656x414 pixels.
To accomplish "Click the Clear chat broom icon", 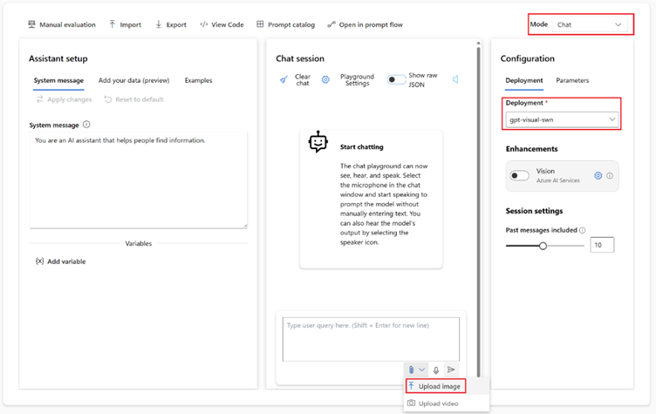I will tap(284, 79).
